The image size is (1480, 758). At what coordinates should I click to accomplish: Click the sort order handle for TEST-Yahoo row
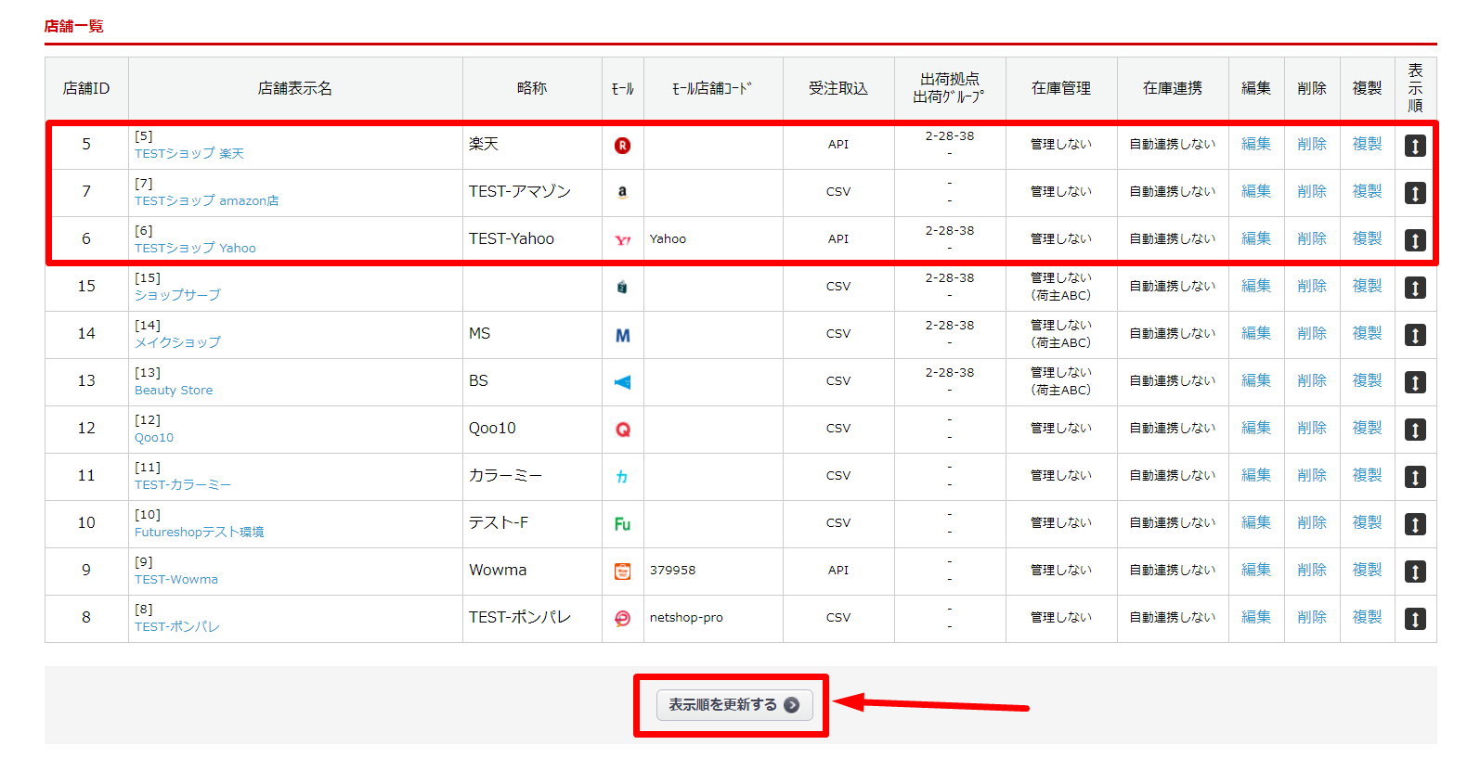point(1414,240)
